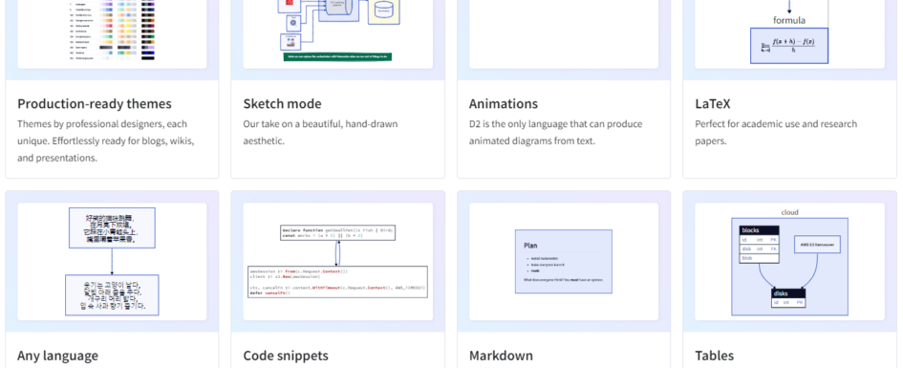Select the disks table node in diagram
Viewport: 903px width, 368px height.
(x=788, y=298)
